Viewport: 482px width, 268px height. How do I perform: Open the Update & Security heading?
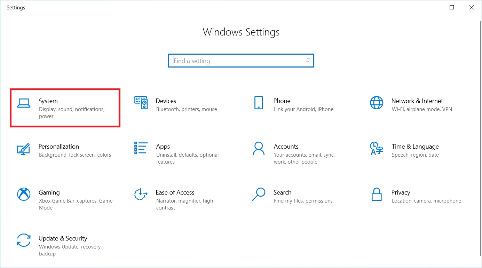tap(63, 238)
